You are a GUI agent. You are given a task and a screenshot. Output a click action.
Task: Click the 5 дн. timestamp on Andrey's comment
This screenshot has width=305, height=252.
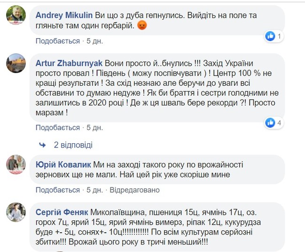[x=94, y=41]
